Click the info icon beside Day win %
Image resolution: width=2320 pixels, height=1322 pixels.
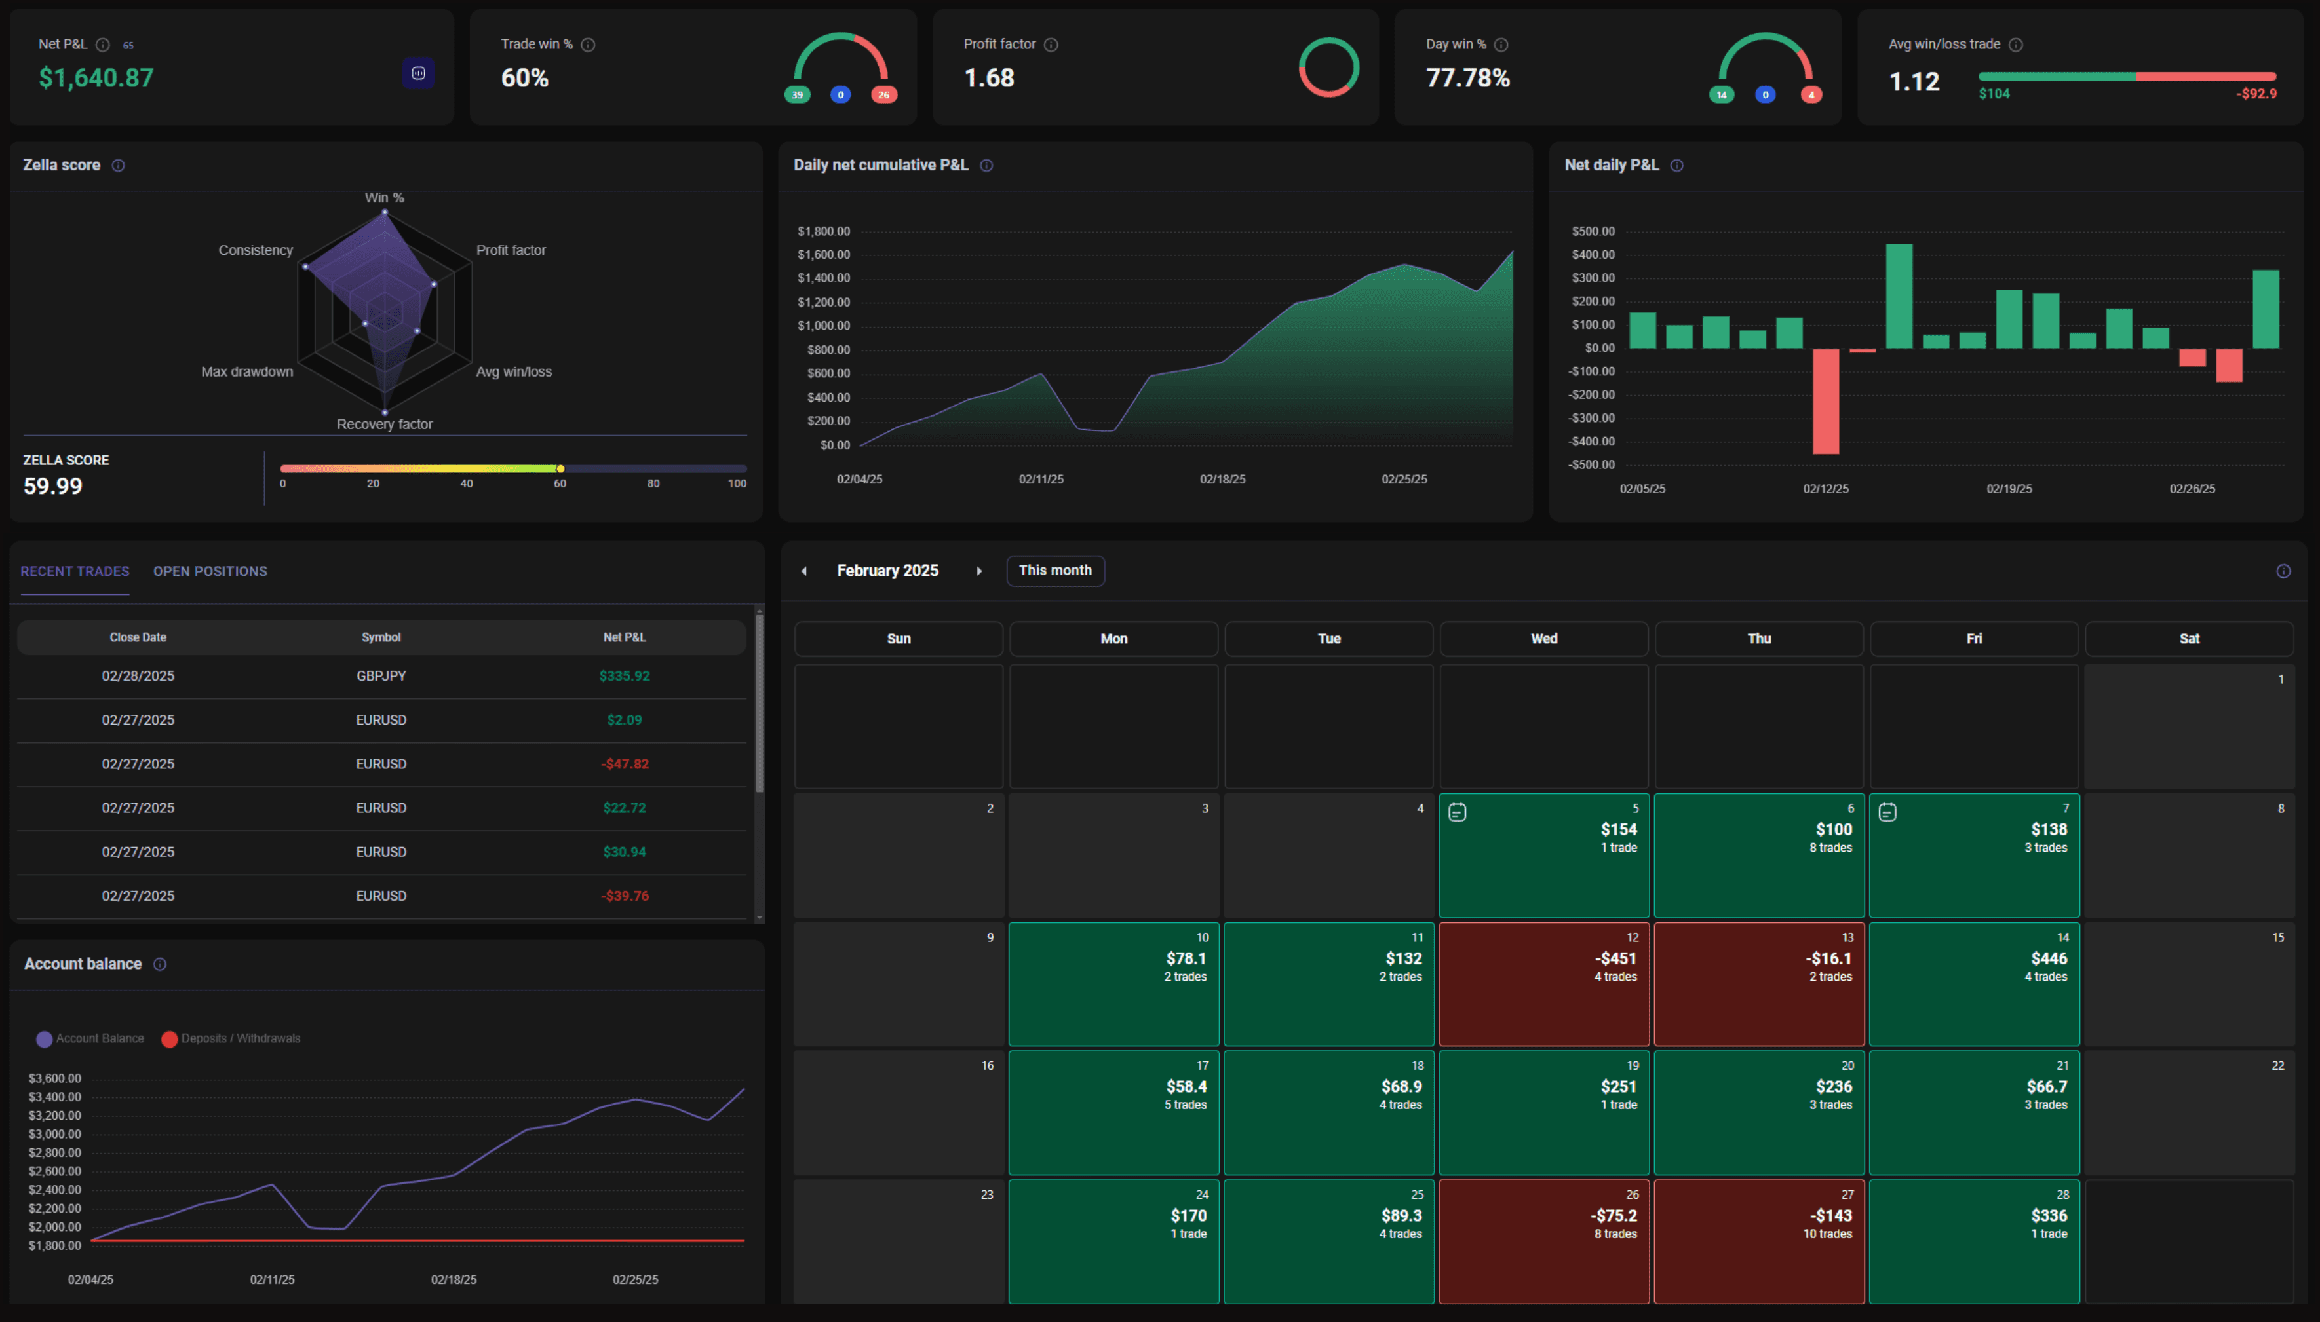pos(1501,45)
